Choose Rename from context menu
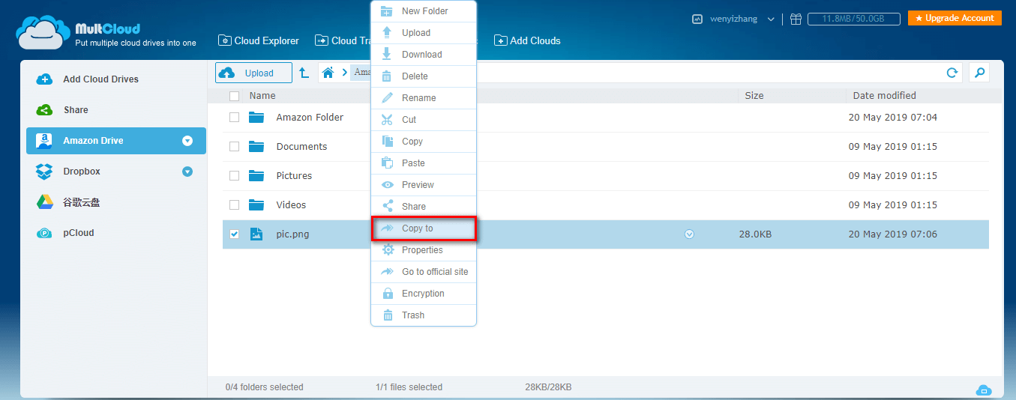 (424, 98)
